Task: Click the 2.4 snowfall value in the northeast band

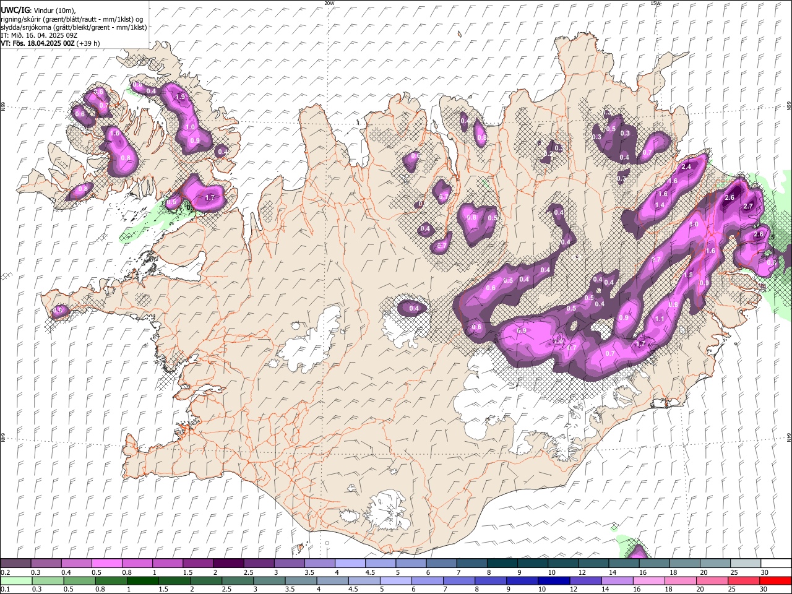Action: [686, 167]
